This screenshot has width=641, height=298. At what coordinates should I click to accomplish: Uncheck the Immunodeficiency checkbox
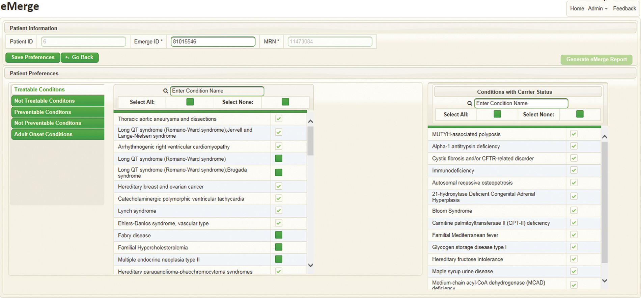574,170
